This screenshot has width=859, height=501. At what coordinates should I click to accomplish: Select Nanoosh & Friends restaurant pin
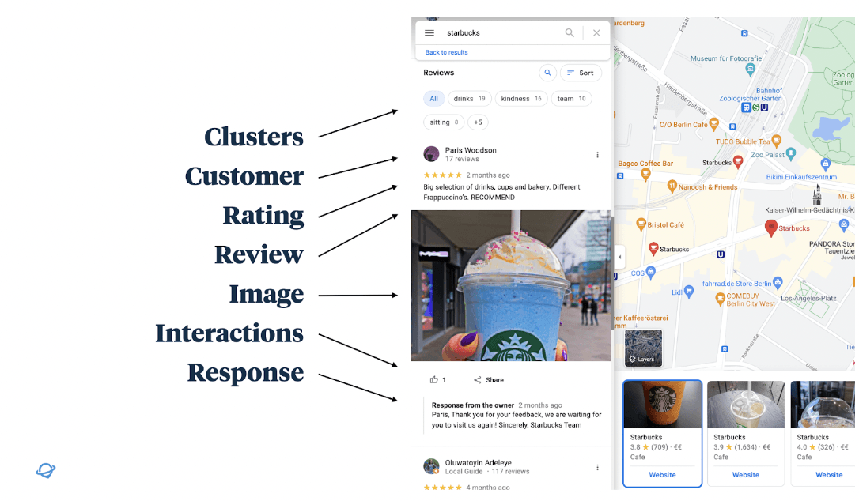click(x=672, y=186)
